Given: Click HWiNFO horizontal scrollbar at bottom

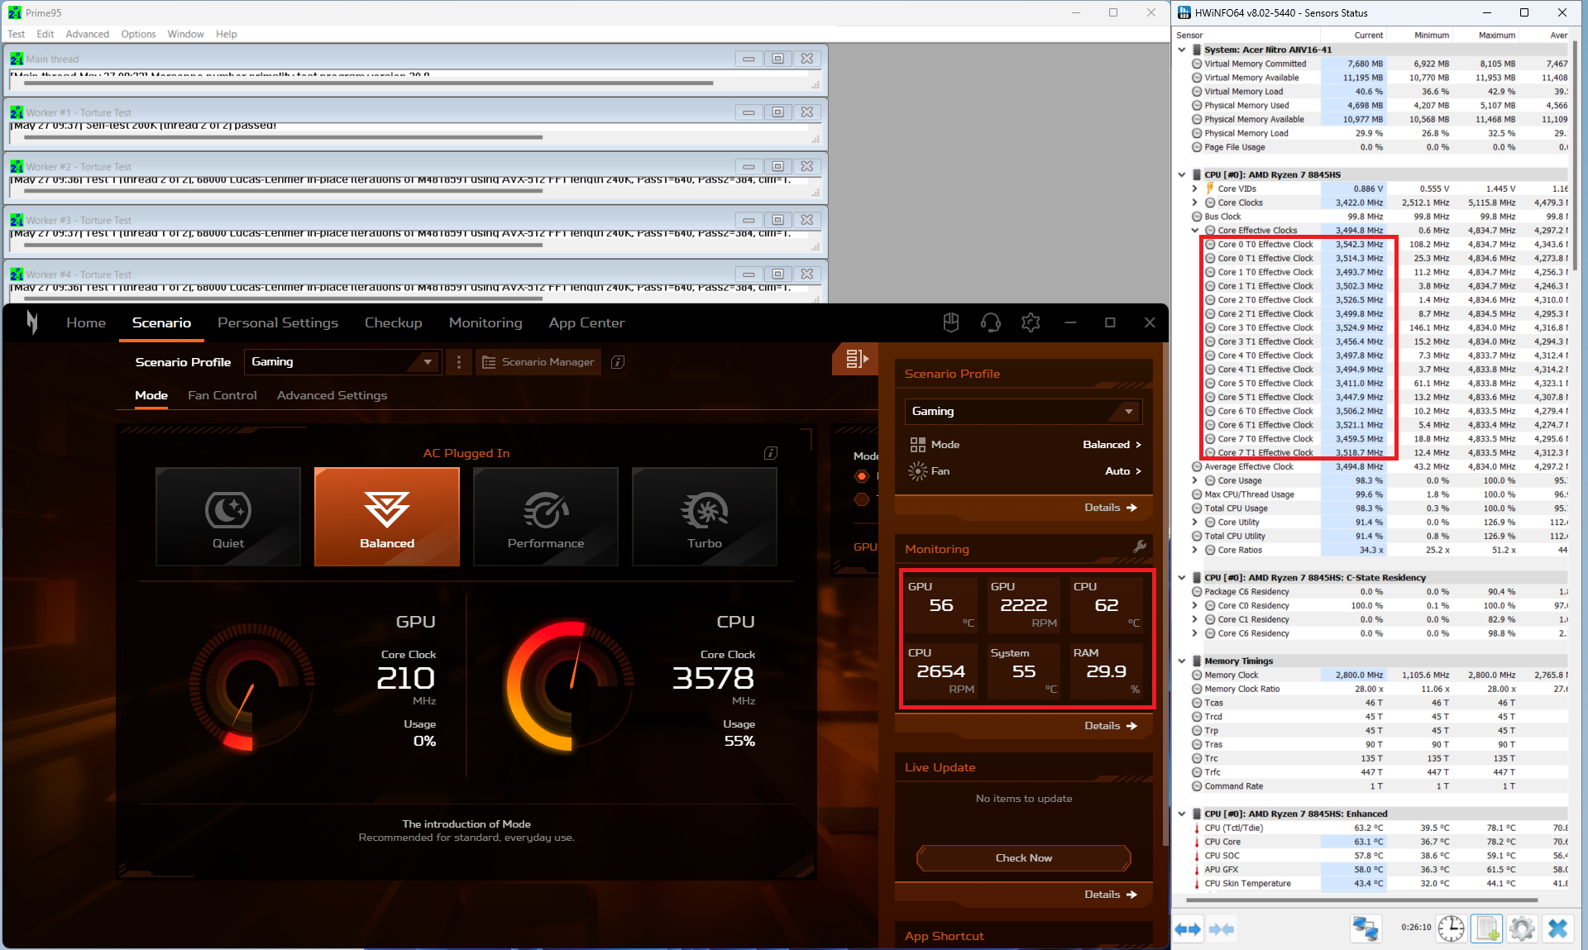Looking at the screenshot, I should pyautogui.click(x=1362, y=900).
